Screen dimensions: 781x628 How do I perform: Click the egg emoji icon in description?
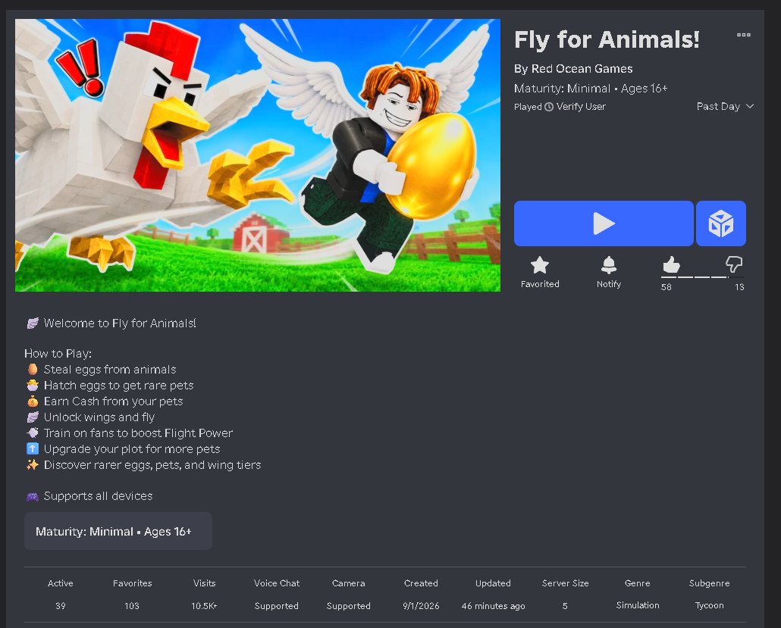33,369
